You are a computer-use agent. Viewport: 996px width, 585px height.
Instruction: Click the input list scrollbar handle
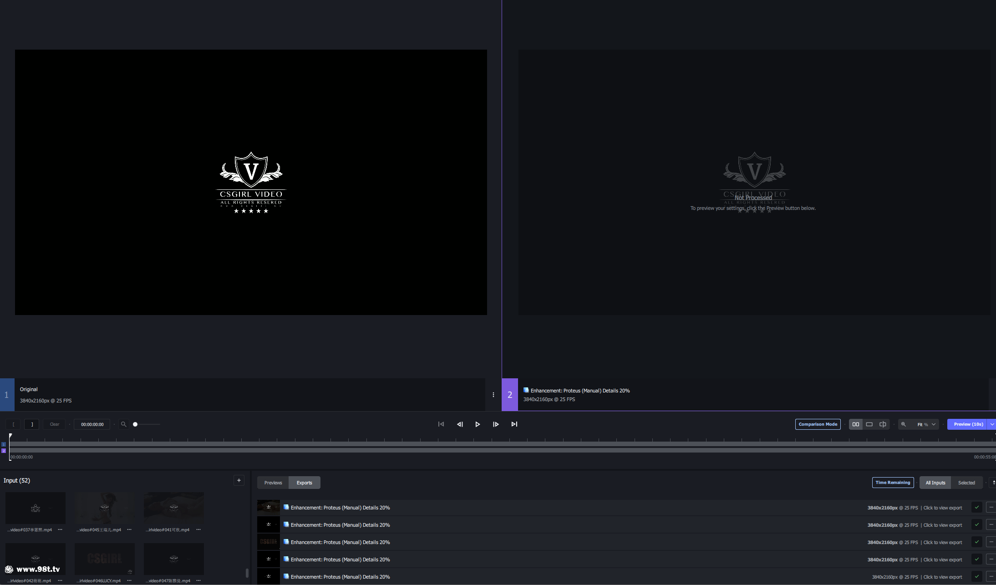(x=247, y=573)
